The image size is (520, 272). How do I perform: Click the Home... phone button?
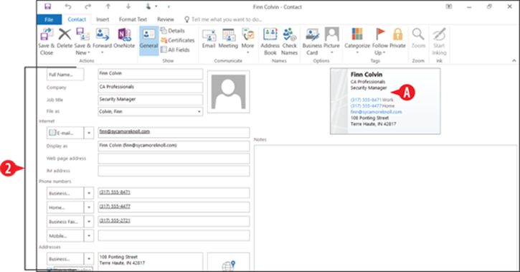click(x=65, y=207)
